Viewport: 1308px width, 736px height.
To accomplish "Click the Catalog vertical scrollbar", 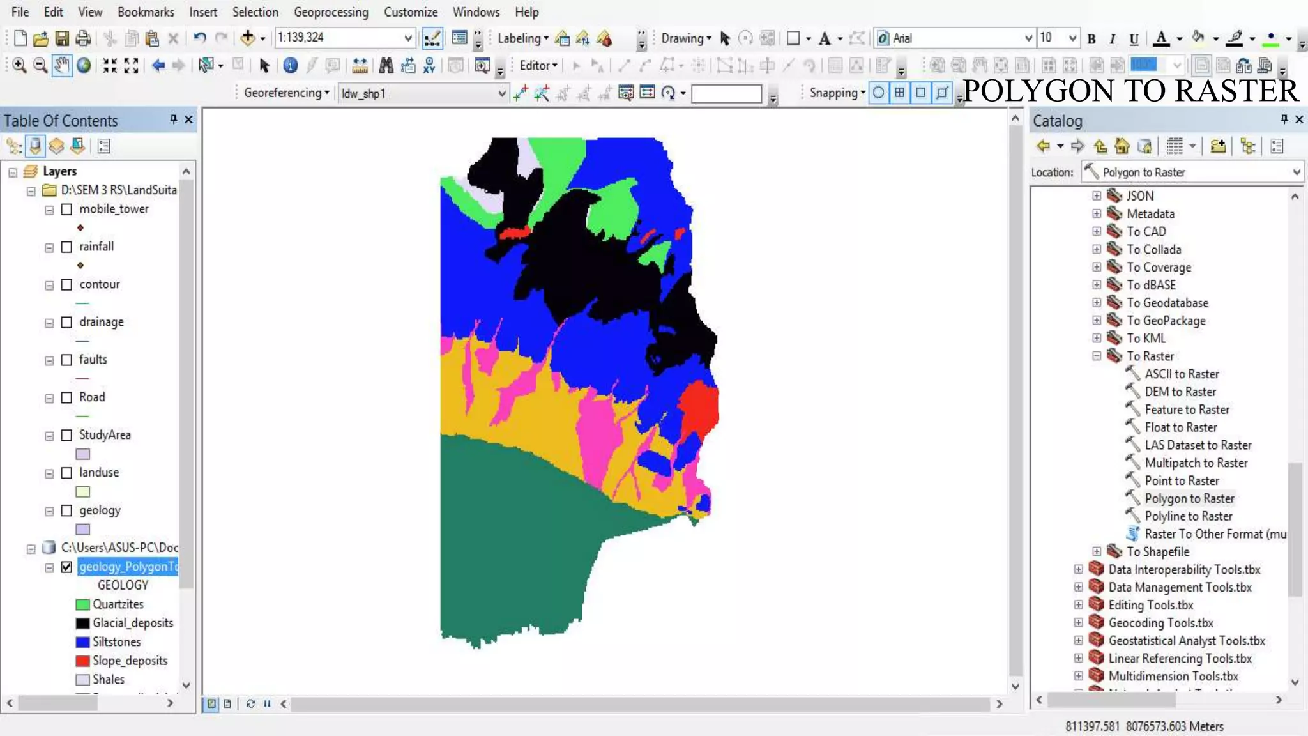I will pyautogui.click(x=1295, y=529).
